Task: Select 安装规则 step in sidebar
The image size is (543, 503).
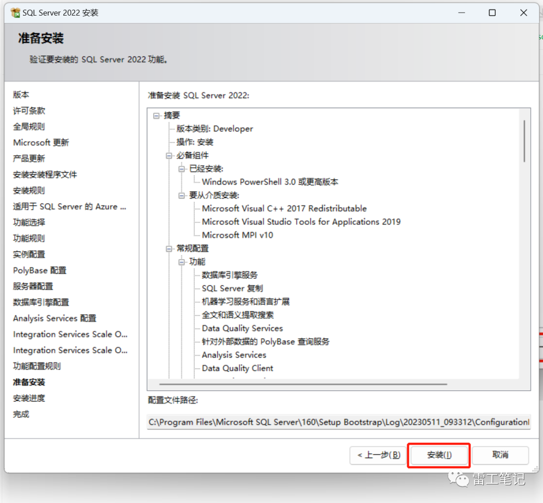Action: (29, 190)
